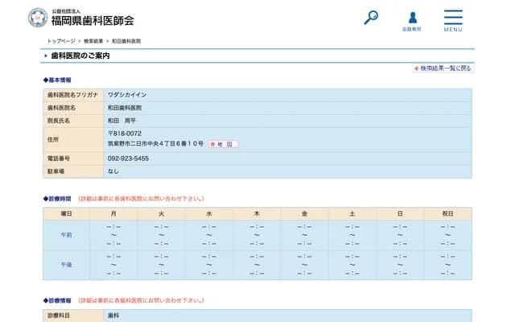Click the diamond marker beside 基本情報
Viewport: 515px width, 322px height.
45,80
